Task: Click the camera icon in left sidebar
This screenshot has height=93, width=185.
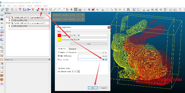Action: point(2,19)
